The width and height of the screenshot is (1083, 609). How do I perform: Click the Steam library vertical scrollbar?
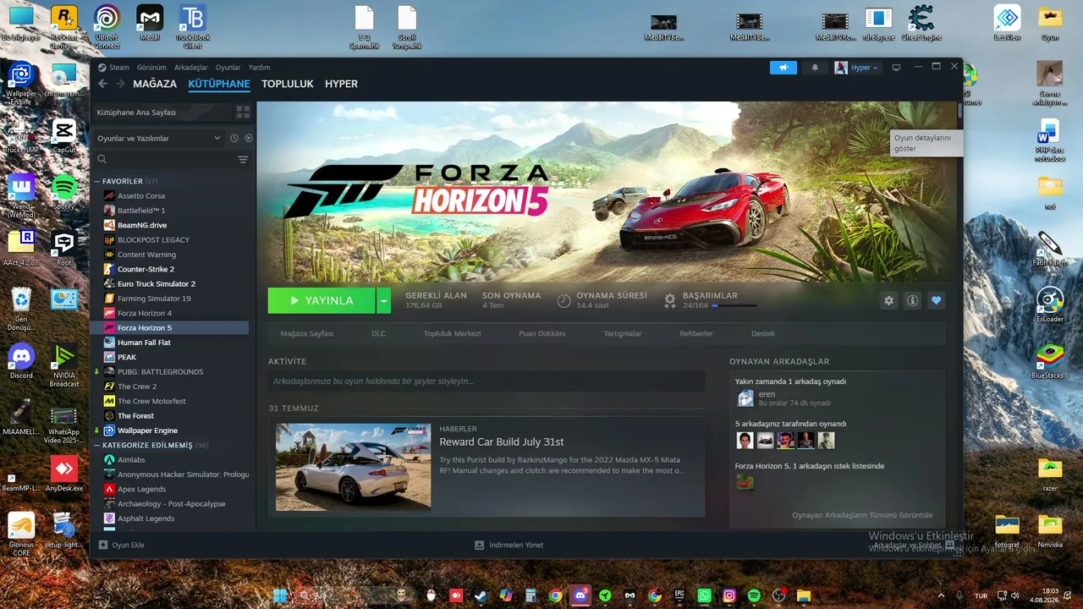(959, 111)
